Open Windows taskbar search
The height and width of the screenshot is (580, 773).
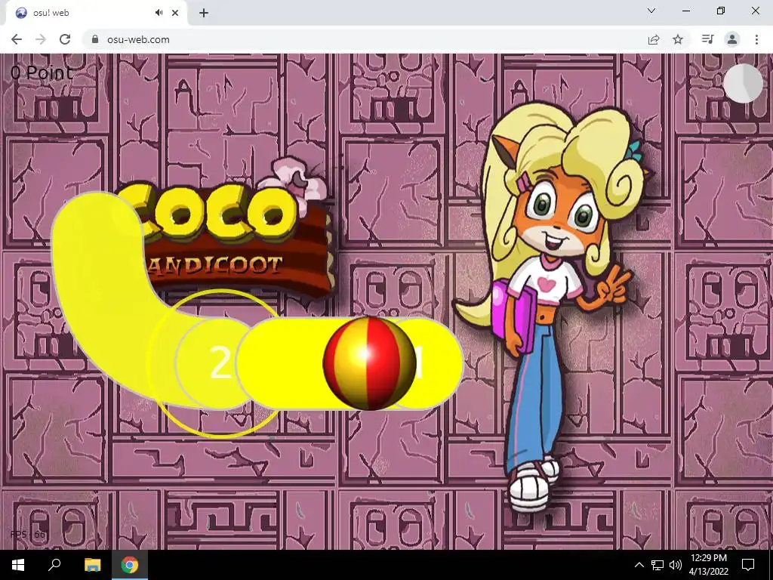pyautogui.click(x=54, y=565)
